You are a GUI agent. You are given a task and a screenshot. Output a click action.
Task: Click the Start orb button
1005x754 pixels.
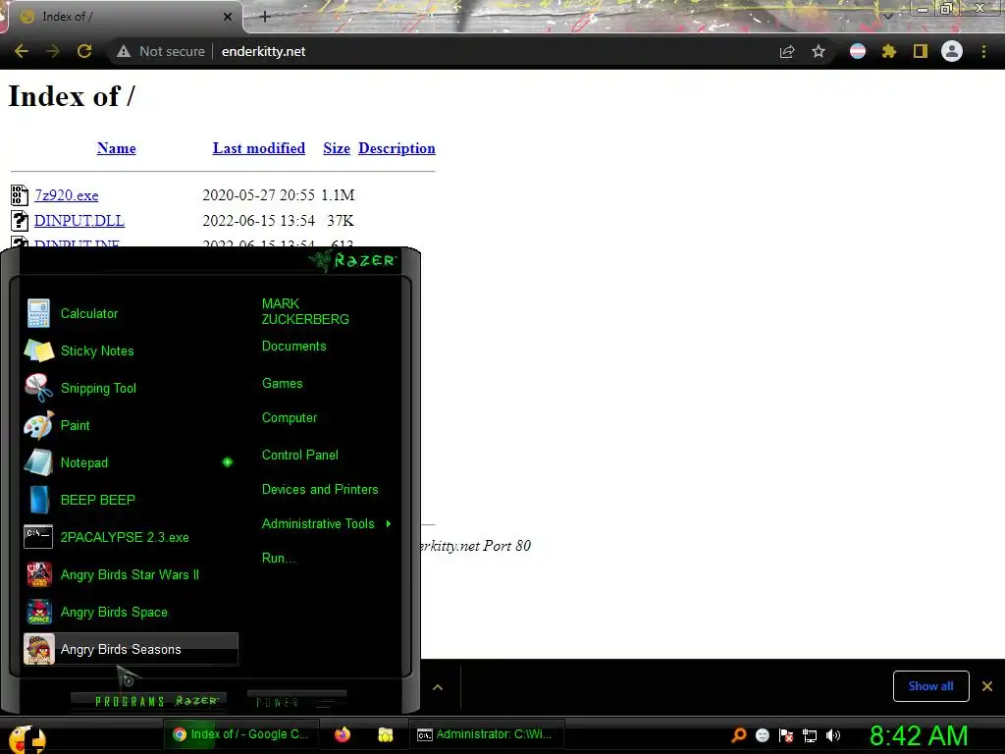tap(26, 738)
